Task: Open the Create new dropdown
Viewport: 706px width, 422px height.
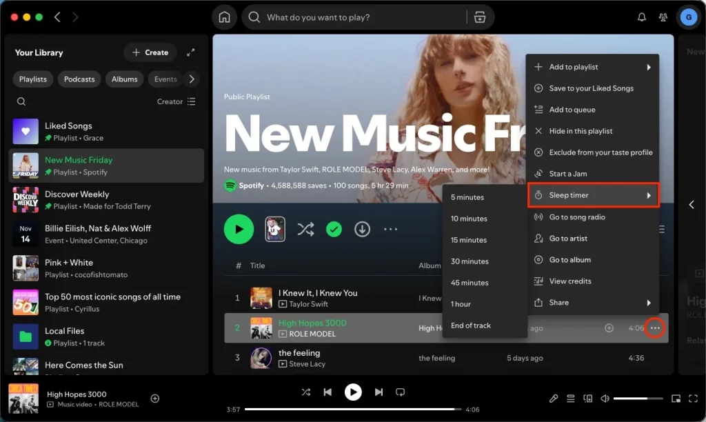Action: pyautogui.click(x=150, y=52)
